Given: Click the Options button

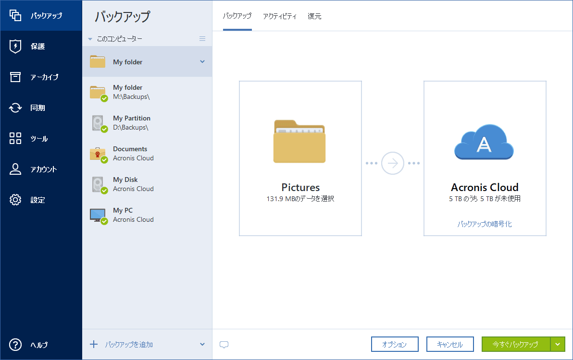Looking at the screenshot, I should pyautogui.click(x=394, y=344).
